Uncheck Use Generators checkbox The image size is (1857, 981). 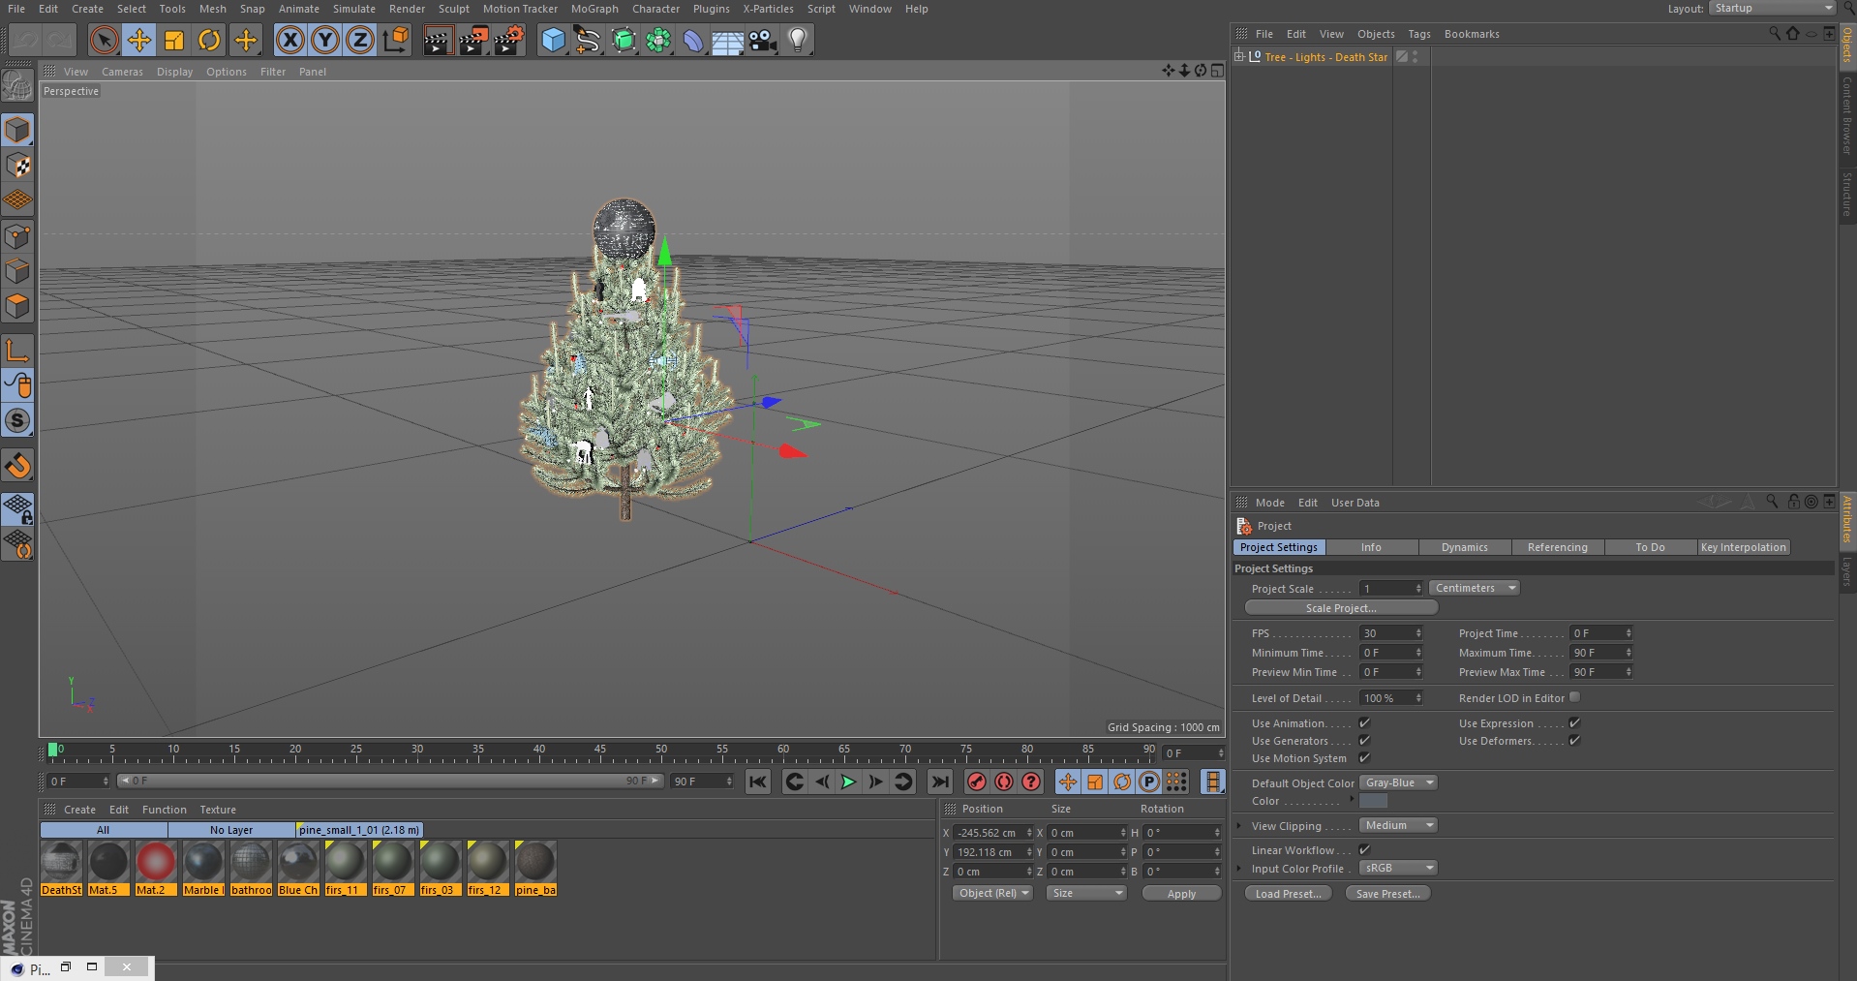1364,740
